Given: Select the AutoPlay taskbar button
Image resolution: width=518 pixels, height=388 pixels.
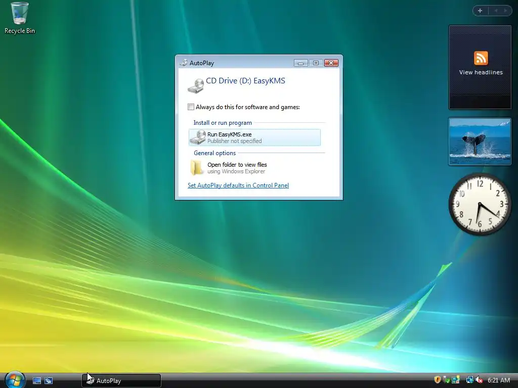Looking at the screenshot, I should [x=121, y=381].
